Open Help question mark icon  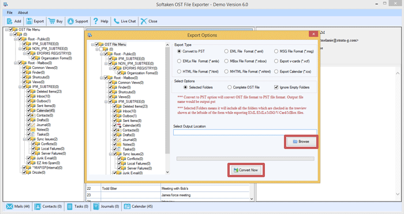(x=96, y=21)
